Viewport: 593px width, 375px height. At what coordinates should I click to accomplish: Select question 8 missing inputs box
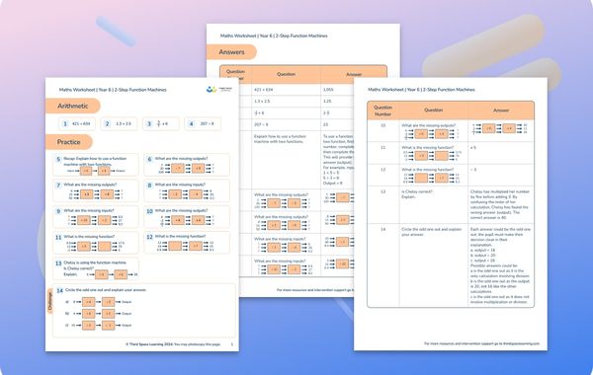tap(187, 190)
